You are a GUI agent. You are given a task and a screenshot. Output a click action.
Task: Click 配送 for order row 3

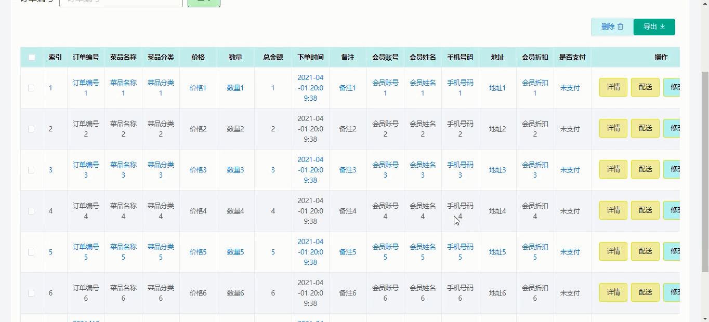point(645,169)
